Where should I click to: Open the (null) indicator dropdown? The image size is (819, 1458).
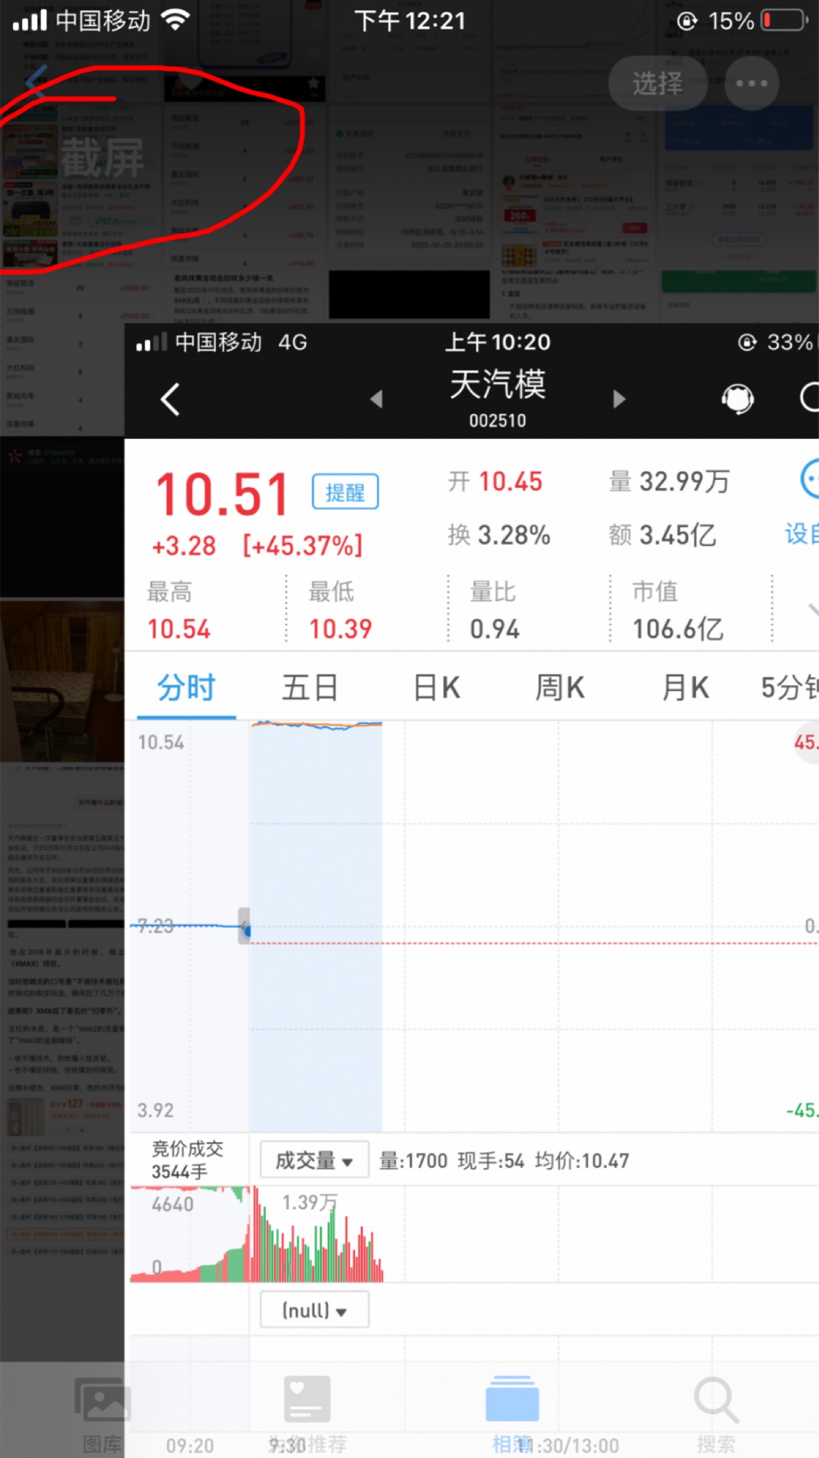(314, 1310)
